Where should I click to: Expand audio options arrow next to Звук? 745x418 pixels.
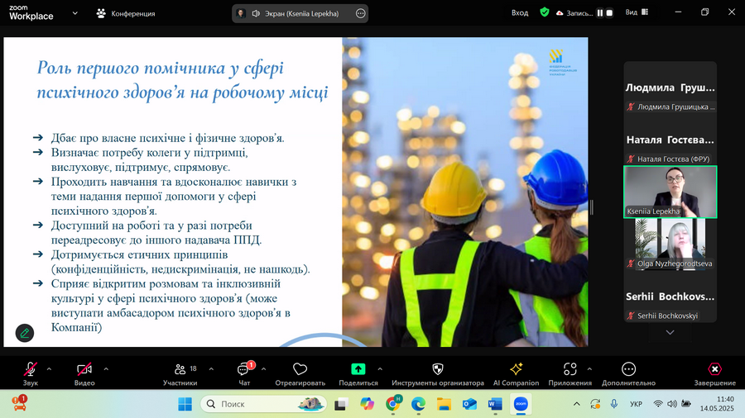(49, 369)
